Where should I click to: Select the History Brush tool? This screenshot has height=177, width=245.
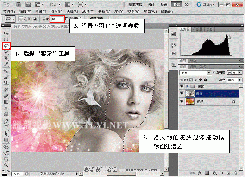6,90
